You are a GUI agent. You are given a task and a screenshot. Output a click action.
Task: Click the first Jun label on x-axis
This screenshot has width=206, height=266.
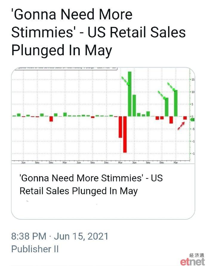23,162
